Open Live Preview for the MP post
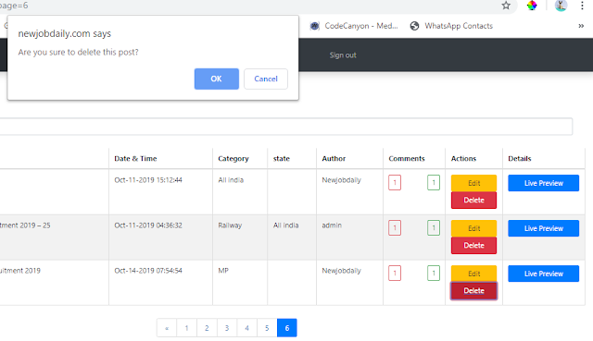The width and height of the screenshot is (593, 341). (x=543, y=274)
